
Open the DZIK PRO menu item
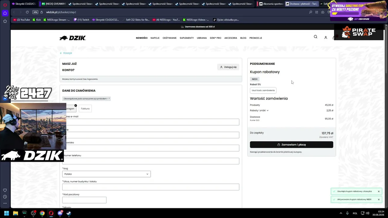coord(216,38)
